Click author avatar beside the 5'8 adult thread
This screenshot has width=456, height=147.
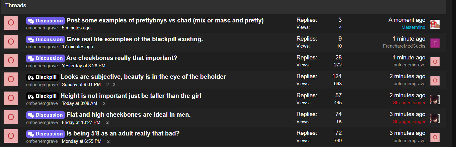click(x=11, y=136)
